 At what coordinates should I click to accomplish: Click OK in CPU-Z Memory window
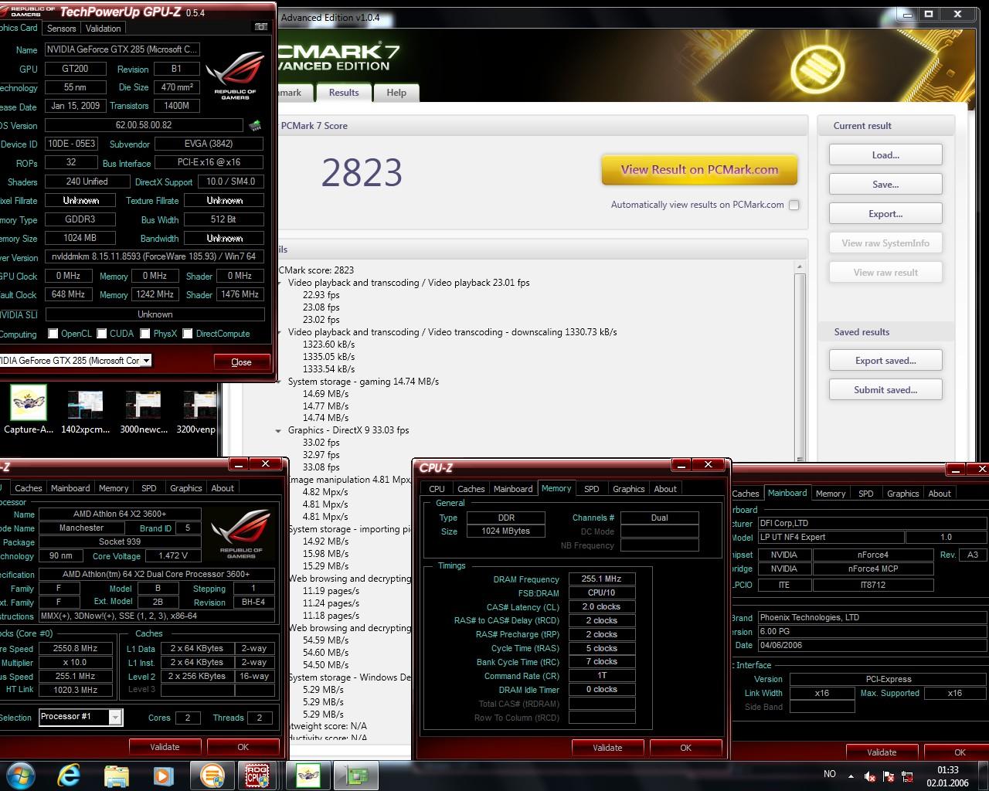(x=685, y=748)
